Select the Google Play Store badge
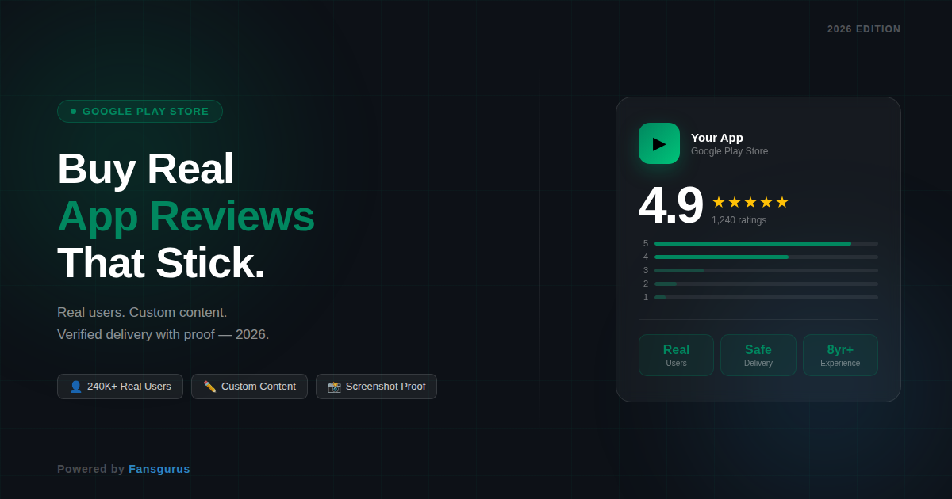952x499 pixels. point(140,112)
